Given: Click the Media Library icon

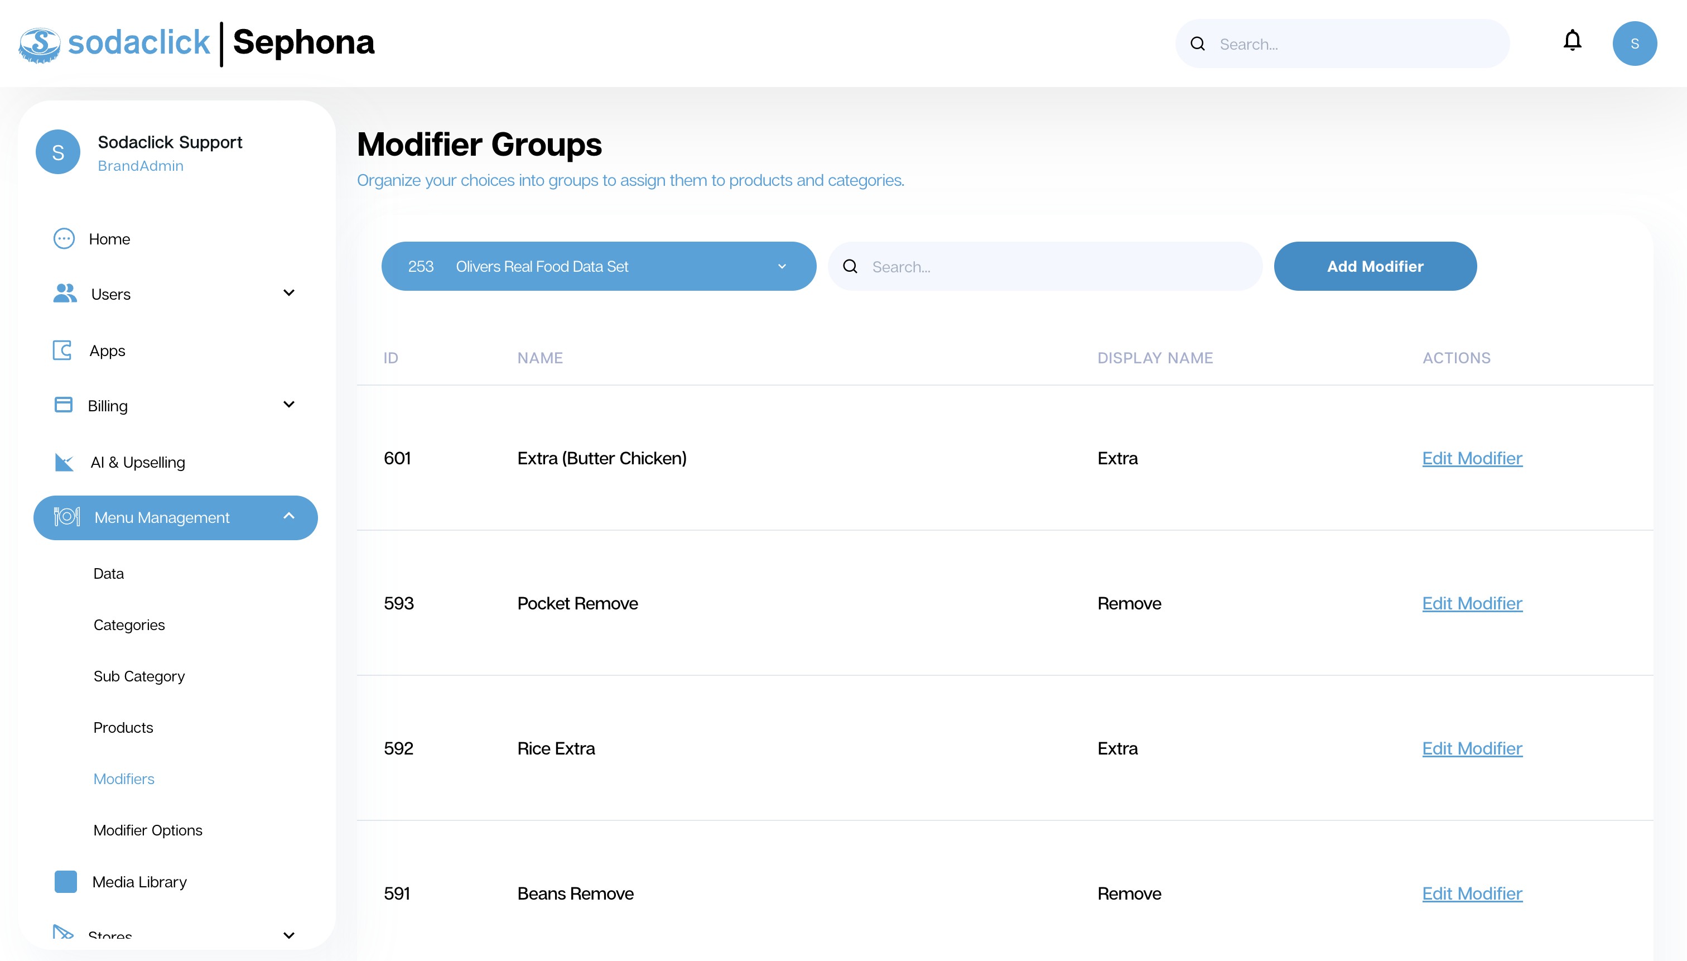Looking at the screenshot, I should point(65,882).
